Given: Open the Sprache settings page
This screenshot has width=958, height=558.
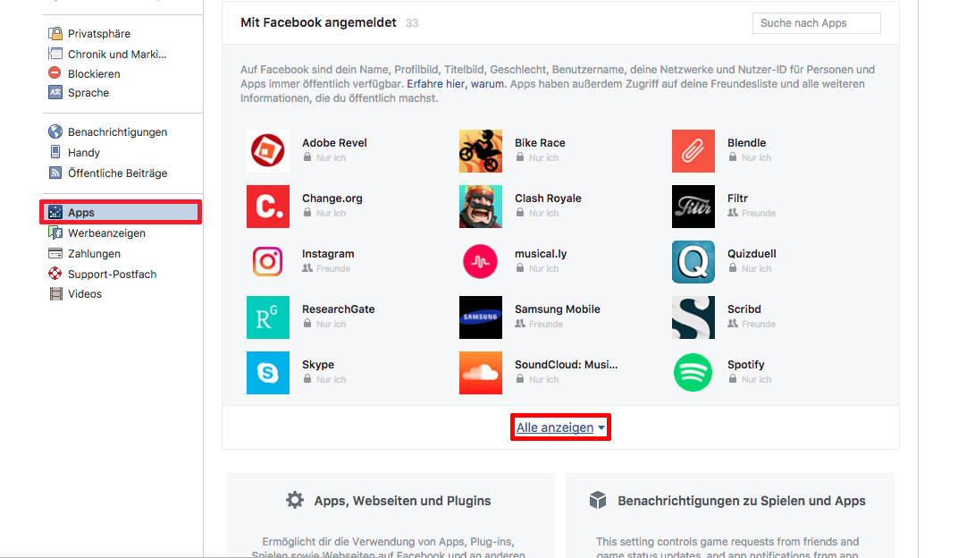Looking at the screenshot, I should [x=88, y=92].
